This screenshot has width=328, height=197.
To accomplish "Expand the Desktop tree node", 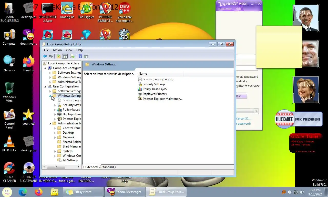I will click(x=55, y=133).
